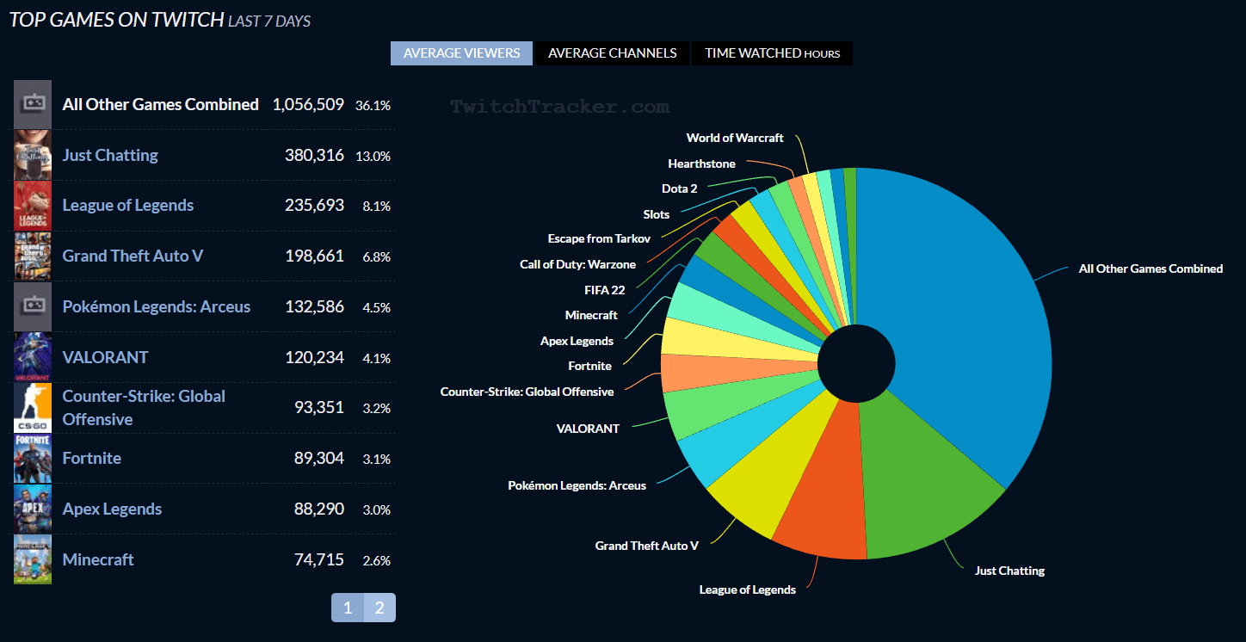Click the Pokémon Legends: Arceus chart label
Viewport: 1246px width, 642px height.
point(577,485)
